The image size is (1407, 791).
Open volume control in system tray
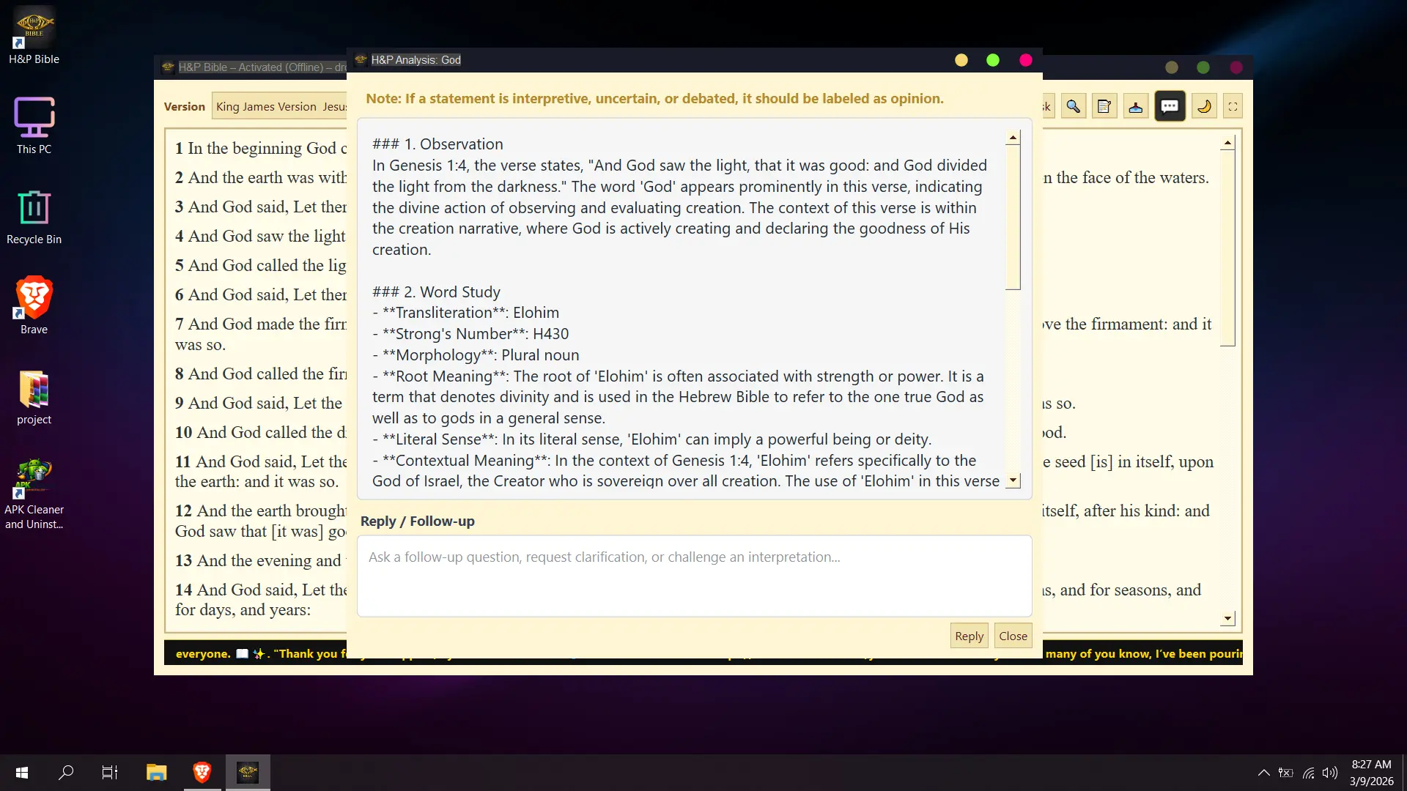[x=1330, y=773]
